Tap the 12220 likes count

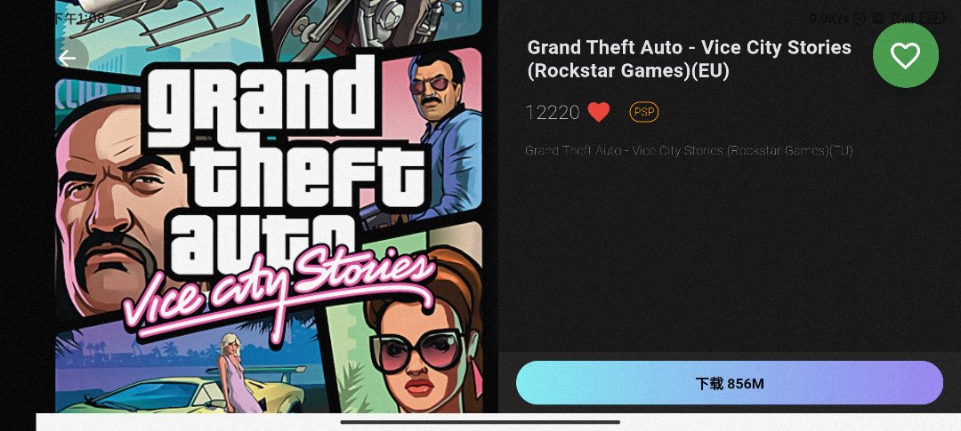click(553, 113)
